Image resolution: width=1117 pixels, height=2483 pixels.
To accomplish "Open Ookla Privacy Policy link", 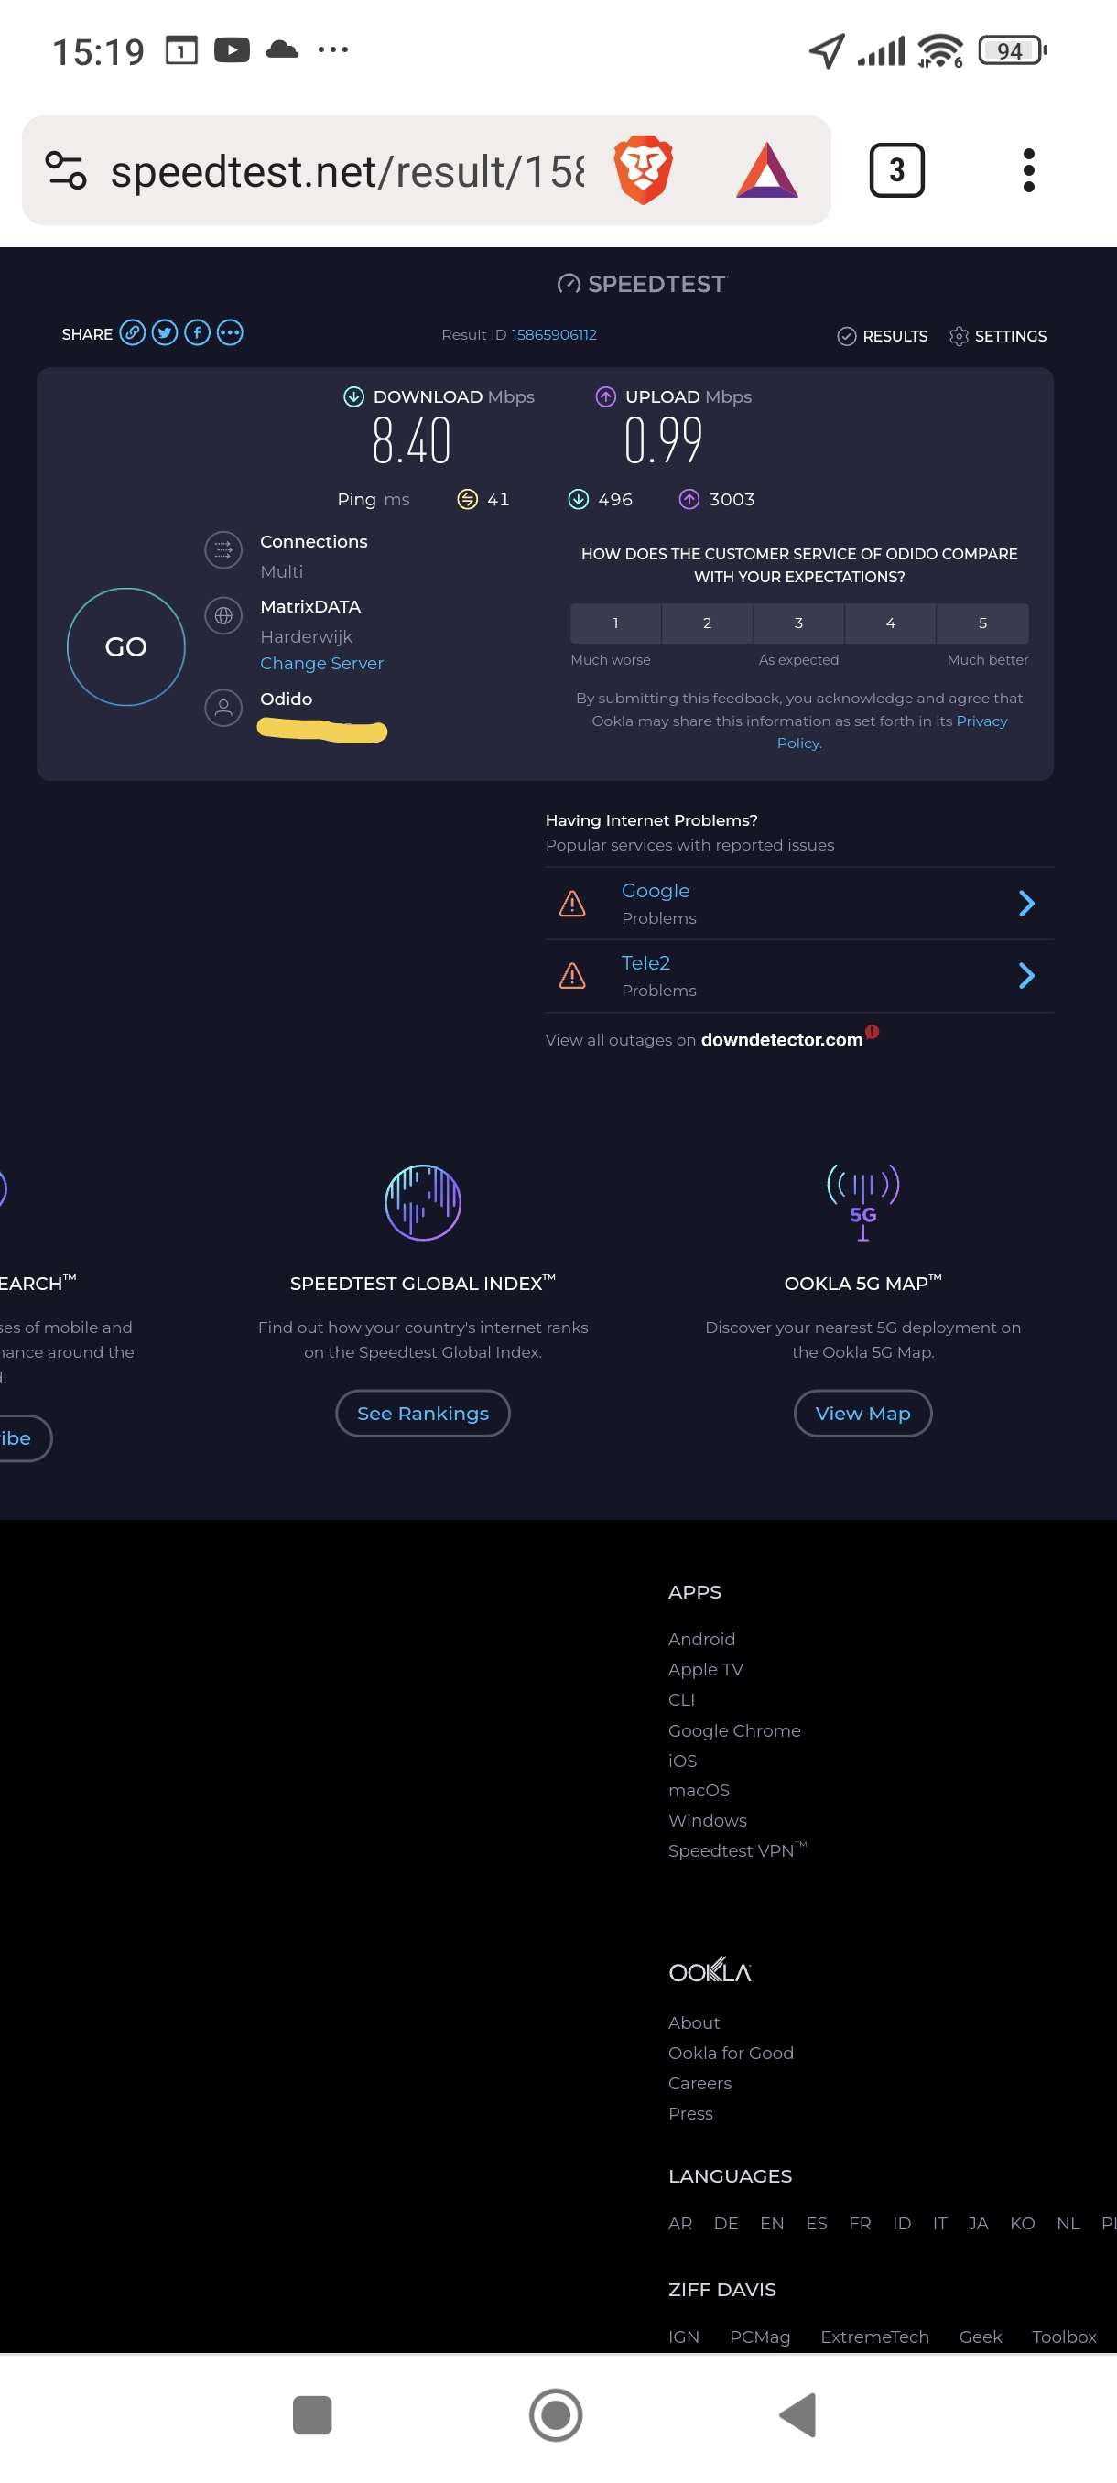I will pyautogui.click(x=981, y=721).
